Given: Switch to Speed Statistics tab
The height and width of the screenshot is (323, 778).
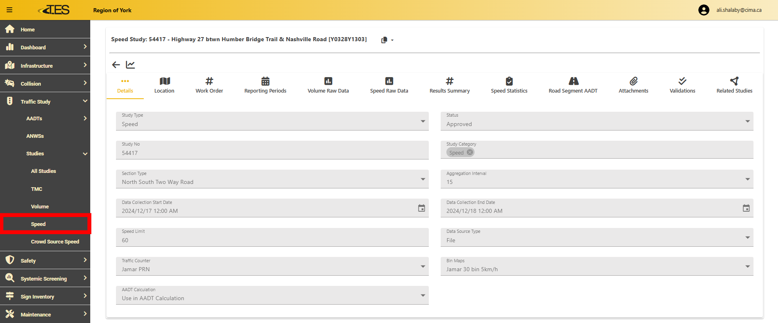Looking at the screenshot, I should pyautogui.click(x=509, y=86).
